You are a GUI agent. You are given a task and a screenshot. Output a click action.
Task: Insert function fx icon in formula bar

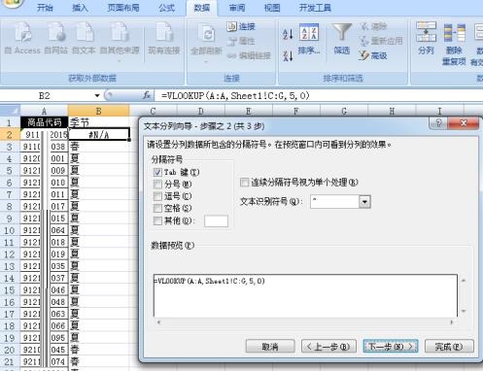pos(147,95)
